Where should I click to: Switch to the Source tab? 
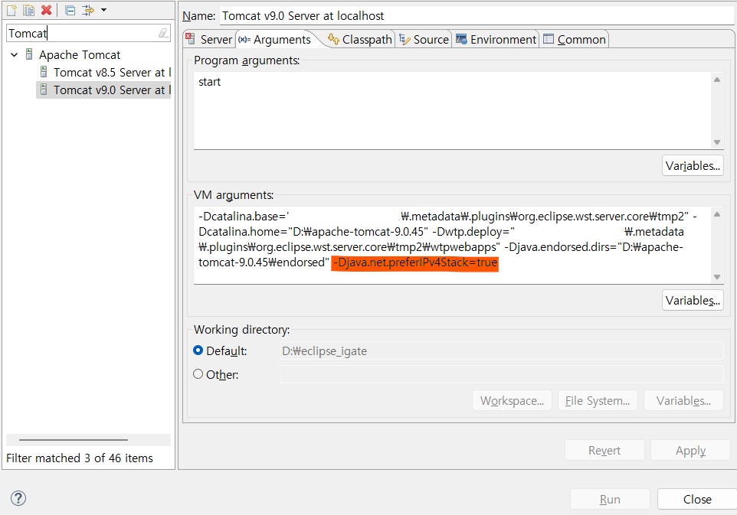click(424, 40)
